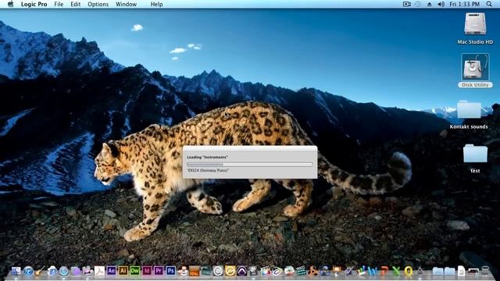Click the Time Machine menu bar icon
500x281 pixels.
[x=418, y=4]
